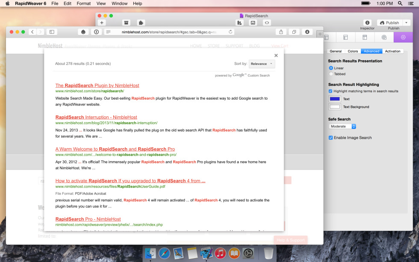Show all Safari tabs icon

pyautogui.click(x=294, y=32)
